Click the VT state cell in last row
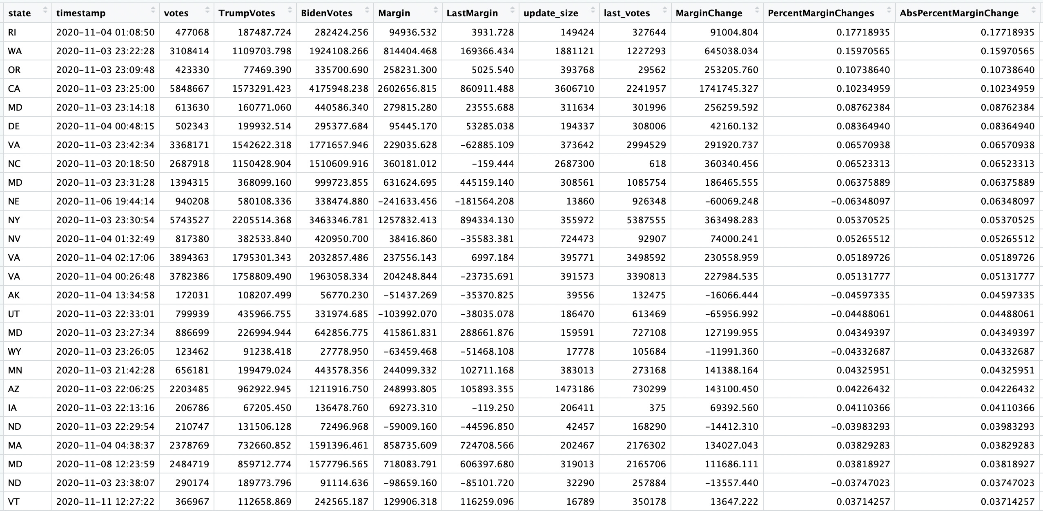Viewport: 1043px width, 511px height. click(x=13, y=502)
